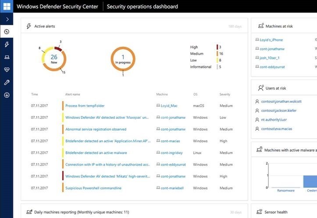Open alert Bitdefender detected 'Application.Miner.AP'
Image resolution: width=317 pixels, height=218 pixels.
coord(108,141)
